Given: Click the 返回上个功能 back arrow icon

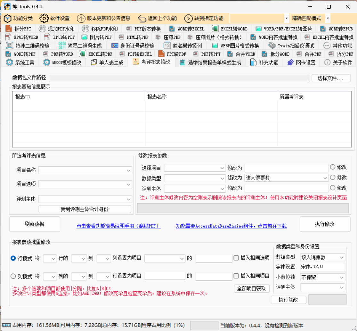Looking at the screenshot, I should point(142,18).
